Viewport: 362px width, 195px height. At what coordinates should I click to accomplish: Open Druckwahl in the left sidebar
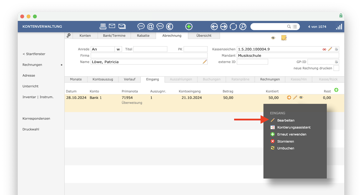(31, 129)
